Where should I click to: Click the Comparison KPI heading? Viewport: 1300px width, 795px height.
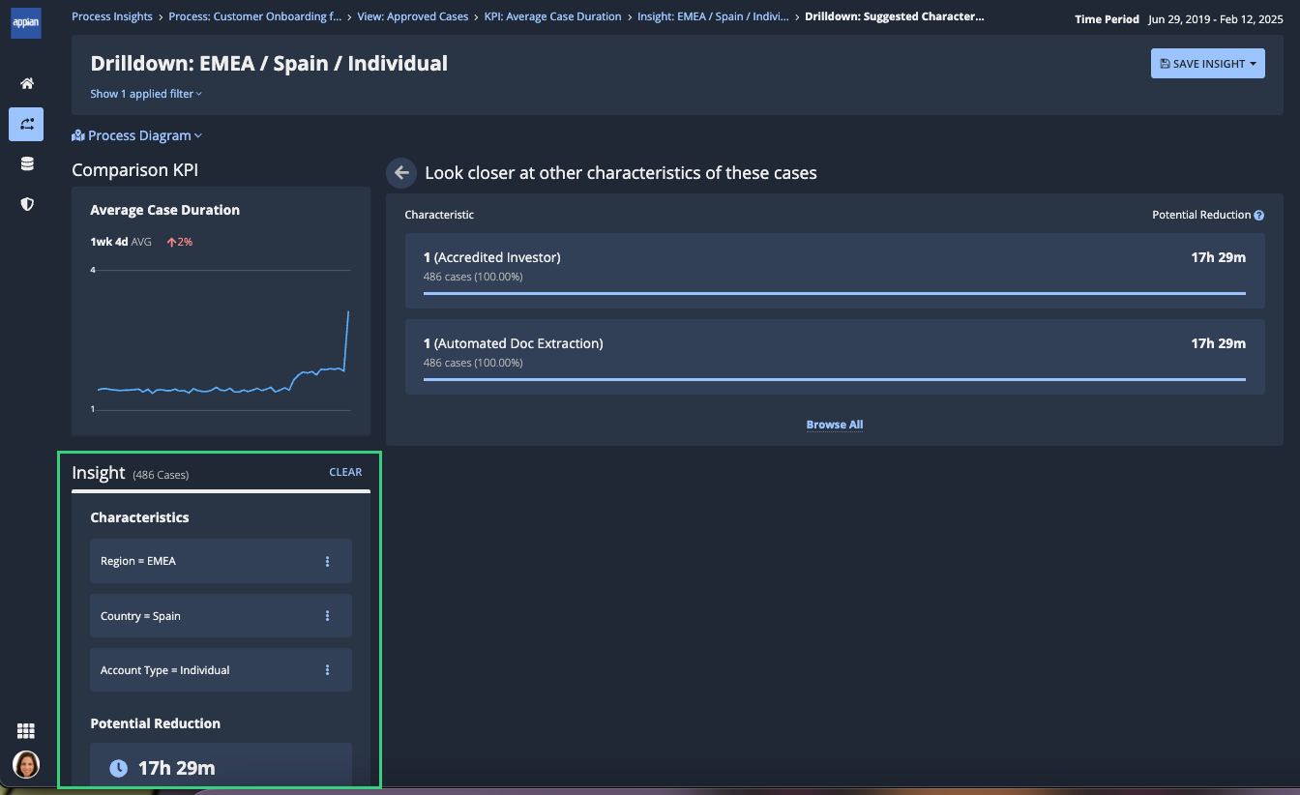(134, 170)
